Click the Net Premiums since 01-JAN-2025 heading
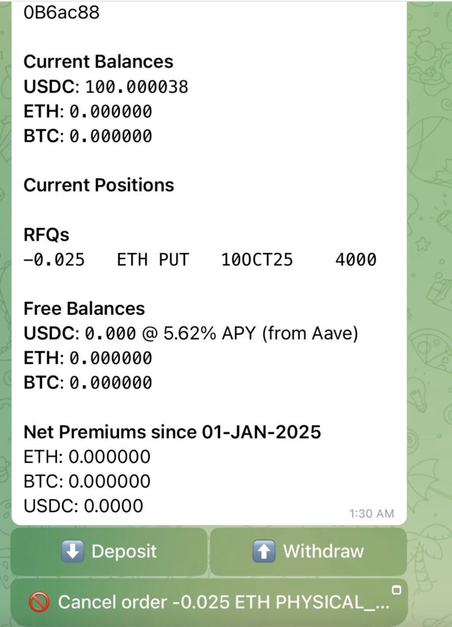The height and width of the screenshot is (627, 452). (x=172, y=432)
